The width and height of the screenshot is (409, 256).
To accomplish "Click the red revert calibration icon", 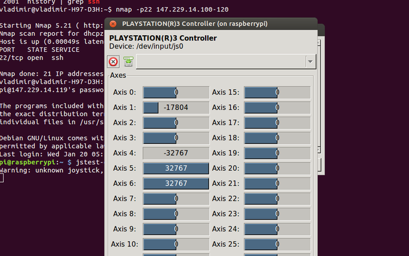I will (113, 62).
